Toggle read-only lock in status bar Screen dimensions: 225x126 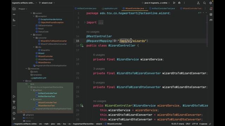pos(210,124)
